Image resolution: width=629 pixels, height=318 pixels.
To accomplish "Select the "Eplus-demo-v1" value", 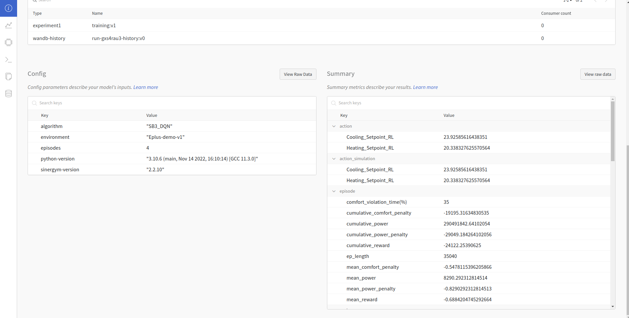I will 165,137.
